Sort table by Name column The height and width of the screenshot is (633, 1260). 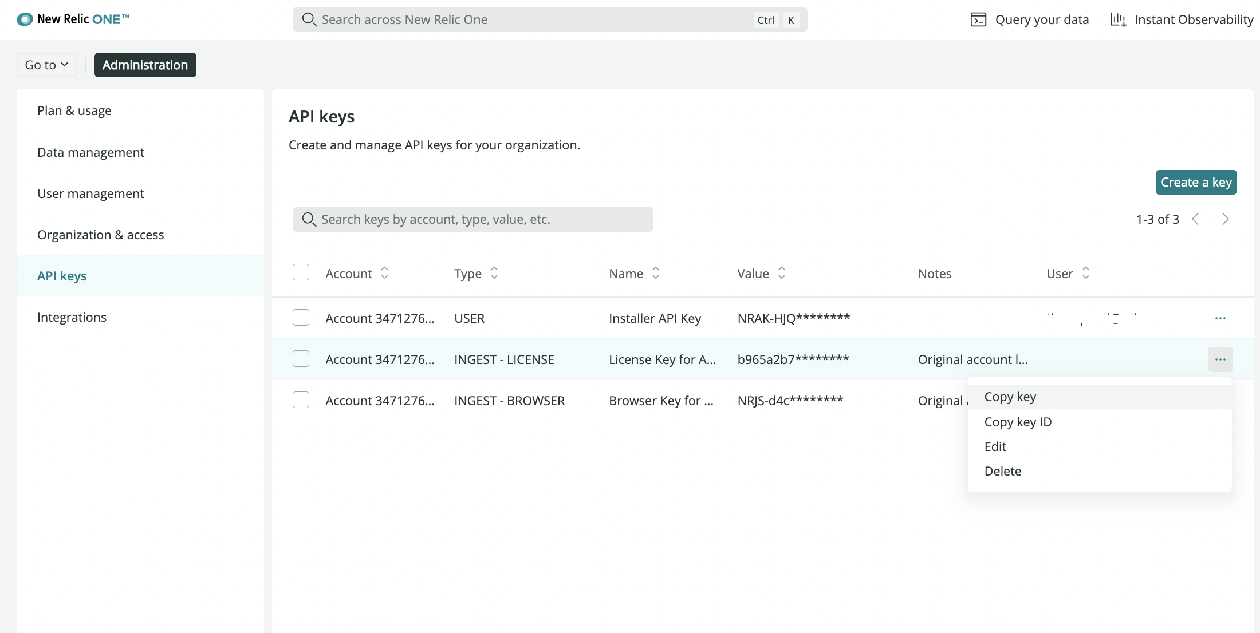click(656, 274)
